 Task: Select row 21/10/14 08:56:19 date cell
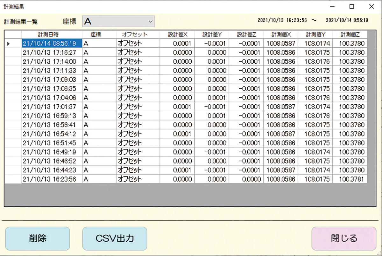52,43
